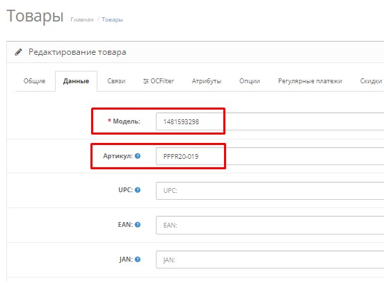Switch to the Общие tab
The image size is (384, 281).
[34, 81]
